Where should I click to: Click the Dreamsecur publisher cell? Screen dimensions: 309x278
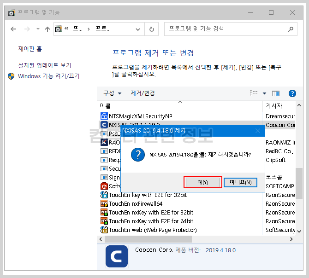(280, 116)
